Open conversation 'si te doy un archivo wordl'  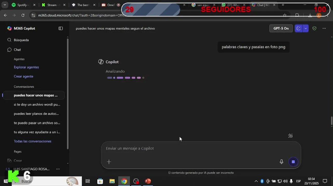click(37, 105)
